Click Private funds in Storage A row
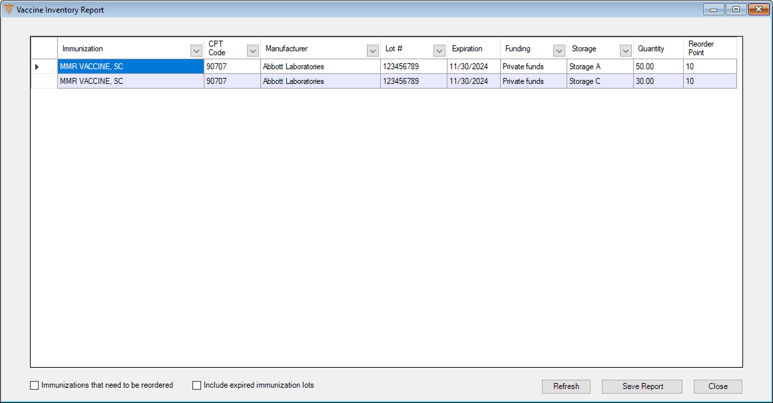The width and height of the screenshot is (773, 403). point(533,67)
